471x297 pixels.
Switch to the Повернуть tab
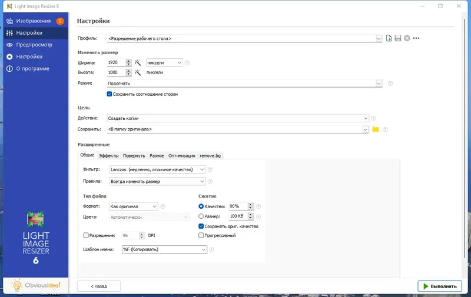(x=134, y=156)
